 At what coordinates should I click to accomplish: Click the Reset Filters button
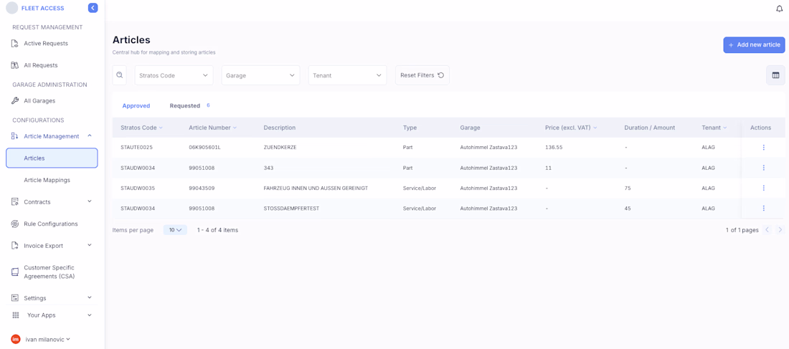[x=422, y=75]
